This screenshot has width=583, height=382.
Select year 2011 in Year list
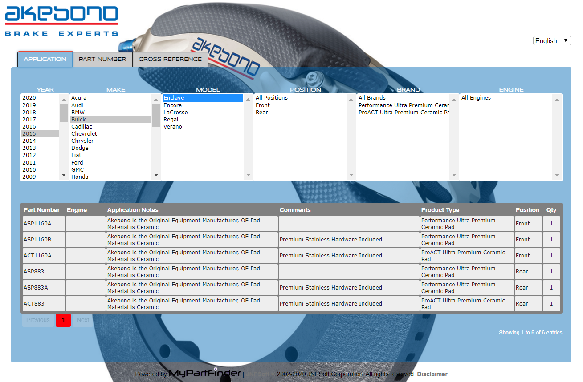[x=40, y=163]
